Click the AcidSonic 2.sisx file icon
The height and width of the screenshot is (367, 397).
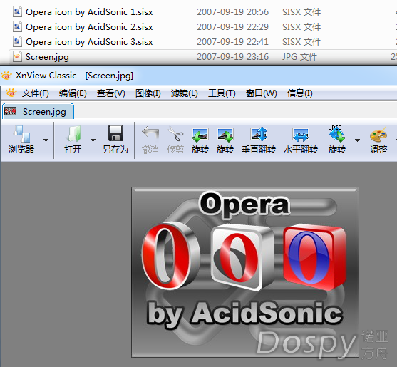tap(17, 27)
